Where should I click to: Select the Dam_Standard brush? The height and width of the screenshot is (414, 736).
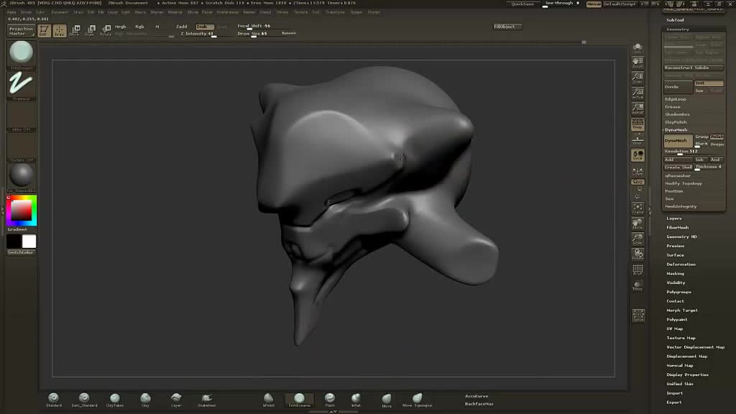[x=84, y=400]
